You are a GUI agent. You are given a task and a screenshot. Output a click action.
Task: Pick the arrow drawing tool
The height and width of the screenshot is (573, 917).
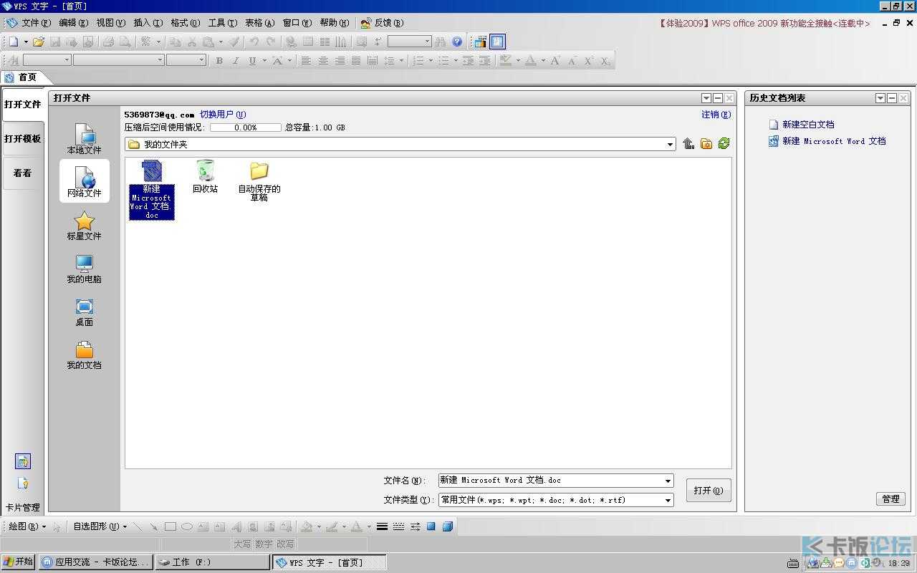point(153,526)
